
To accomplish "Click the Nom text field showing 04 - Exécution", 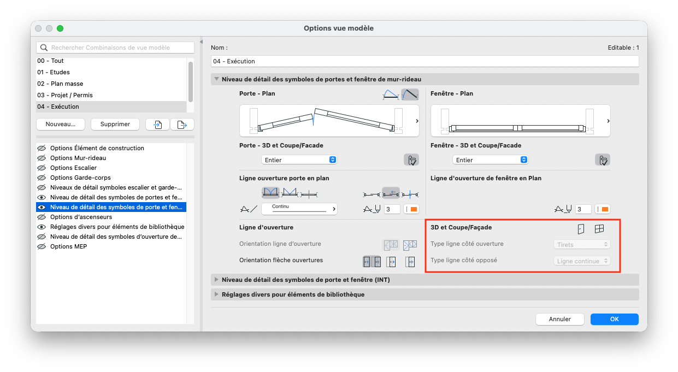I will point(425,61).
